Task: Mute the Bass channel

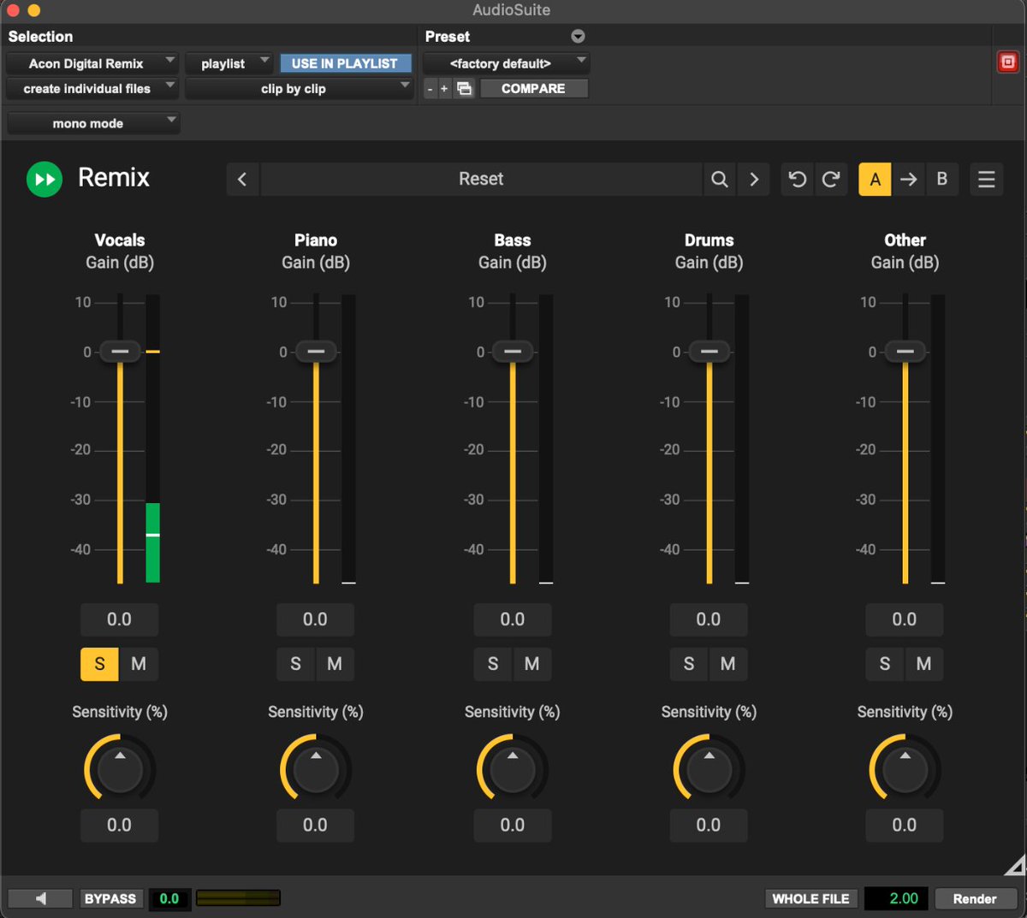Action: (x=531, y=664)
